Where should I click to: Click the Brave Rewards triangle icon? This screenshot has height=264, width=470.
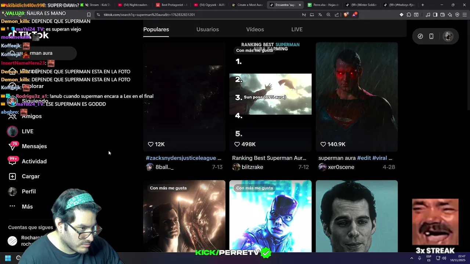point(354,15)
